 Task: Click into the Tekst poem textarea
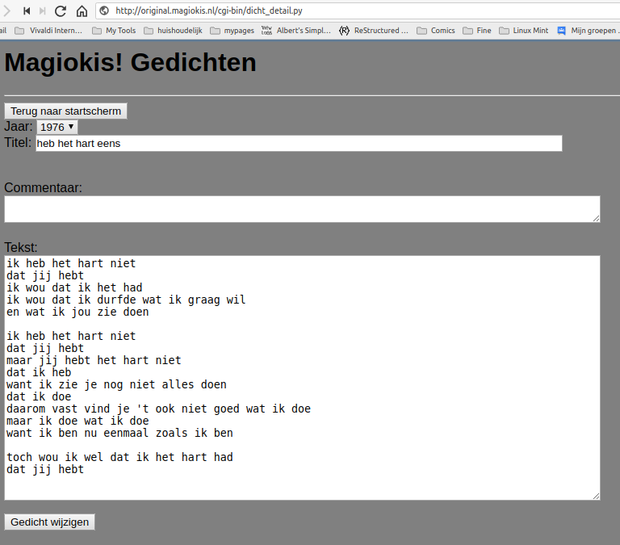pos(302,378)
